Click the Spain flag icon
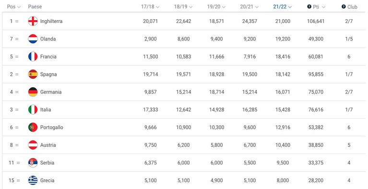This screenshot has width=368, height=189. click(33, 74)
